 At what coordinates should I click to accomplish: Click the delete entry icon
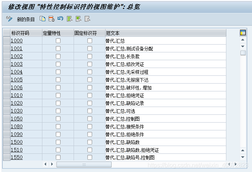click(52, 19)
